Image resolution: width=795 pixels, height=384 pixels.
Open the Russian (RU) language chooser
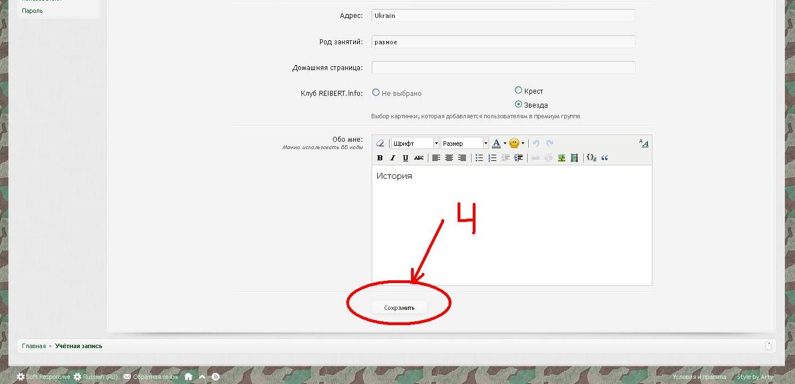click(95, 377)
